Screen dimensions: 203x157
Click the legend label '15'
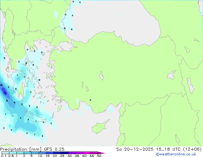coord(47,156)
